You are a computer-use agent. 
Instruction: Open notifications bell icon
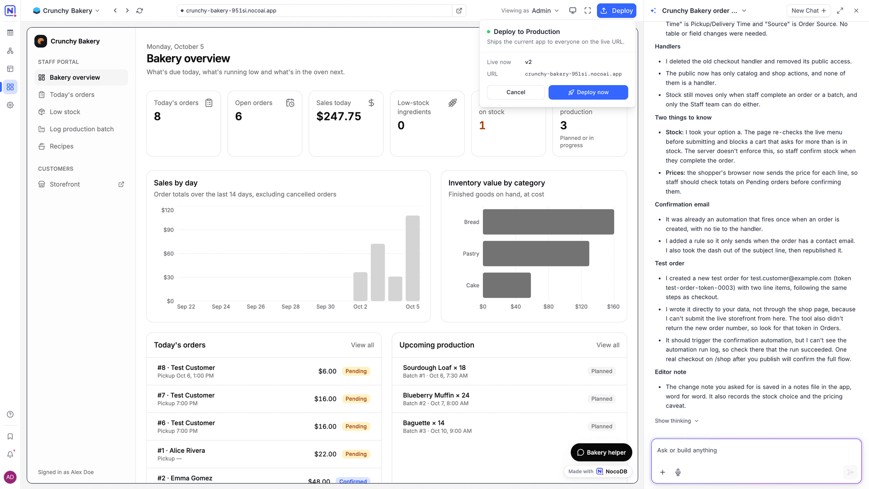[x=10, y=455]
